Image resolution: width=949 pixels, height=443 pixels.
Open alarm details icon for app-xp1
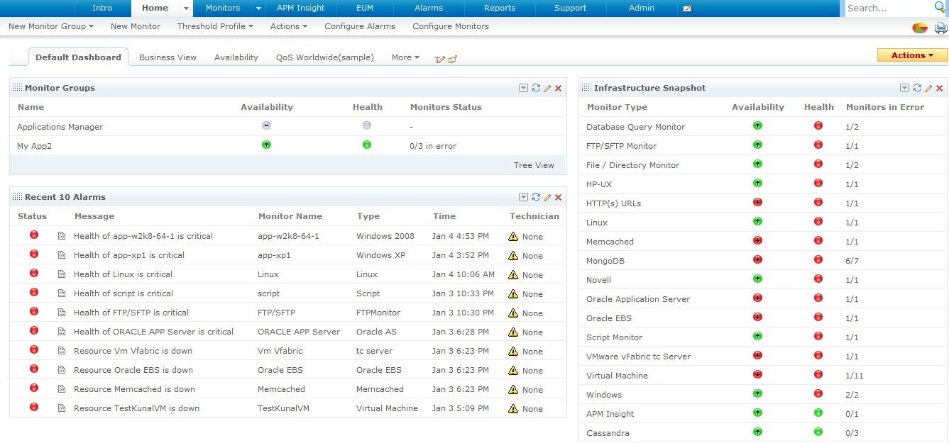point(62,255)
